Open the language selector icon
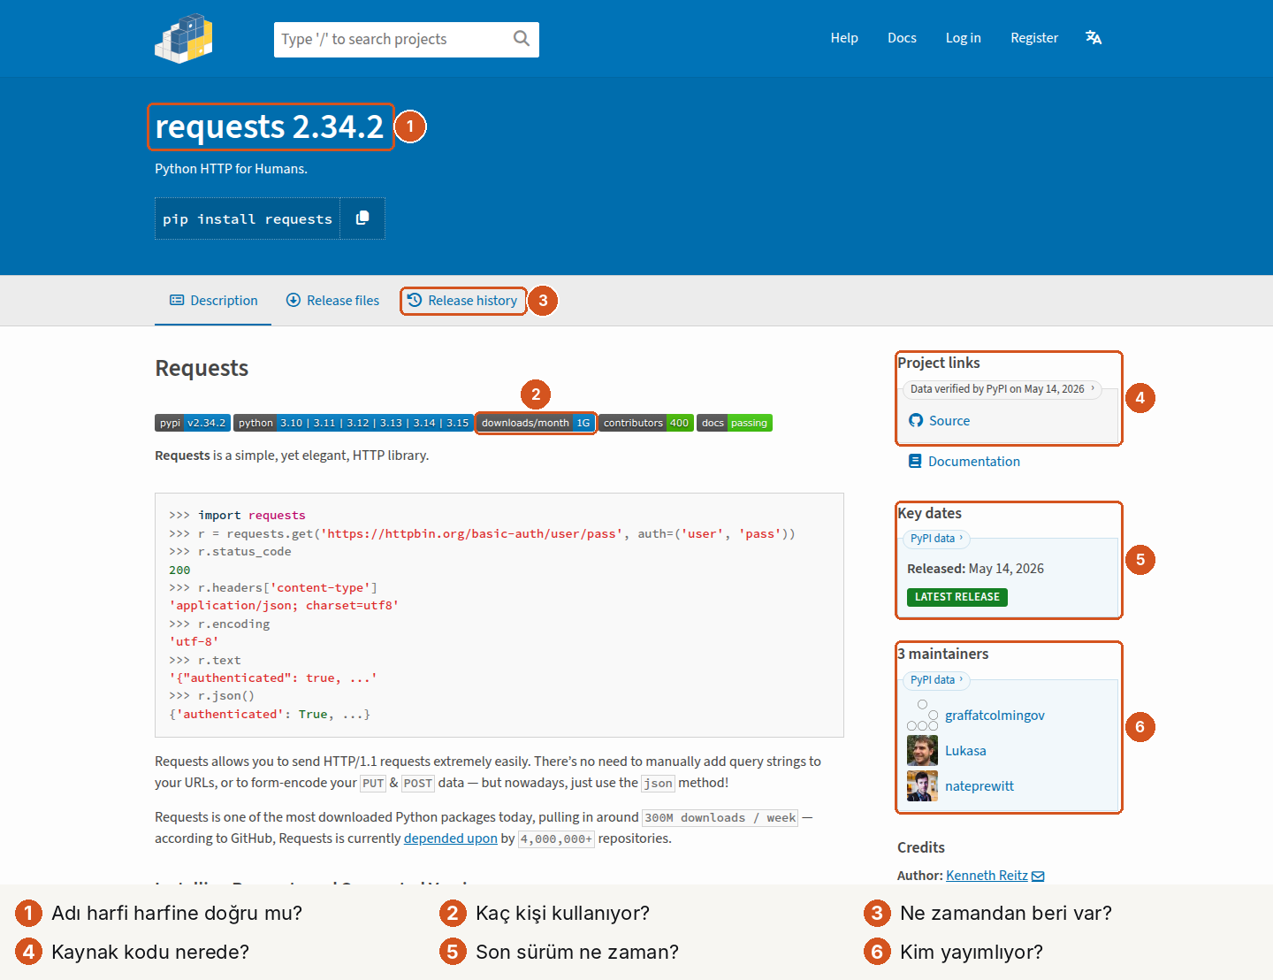This screenshot has width=1273, height=980. [1094, 37]
